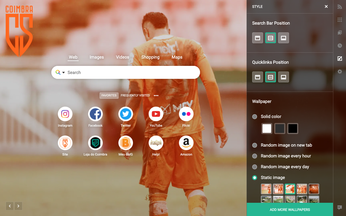Open the feedback chat icon in sidebar

[340, 207]
